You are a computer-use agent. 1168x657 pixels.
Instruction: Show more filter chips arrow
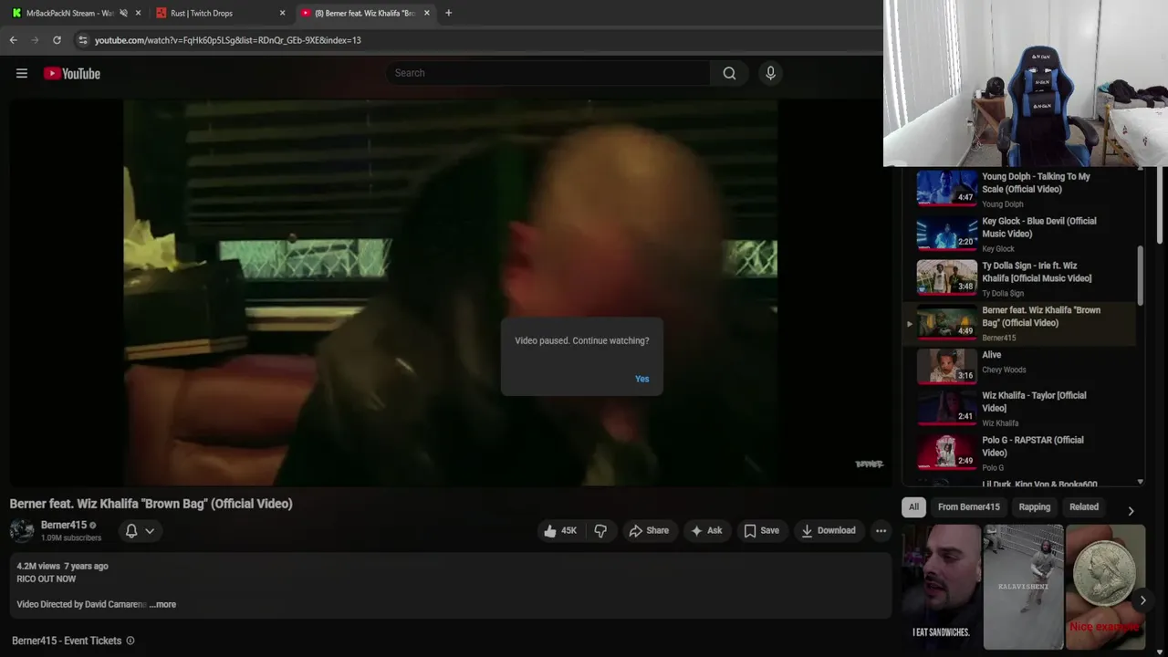coord(1131,510)
